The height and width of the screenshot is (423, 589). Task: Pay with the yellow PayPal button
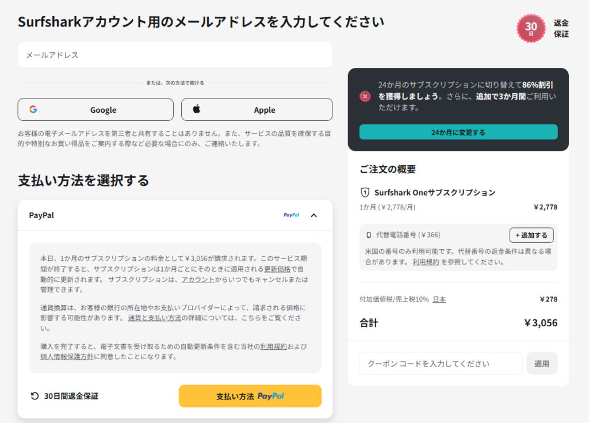[250, 396]
